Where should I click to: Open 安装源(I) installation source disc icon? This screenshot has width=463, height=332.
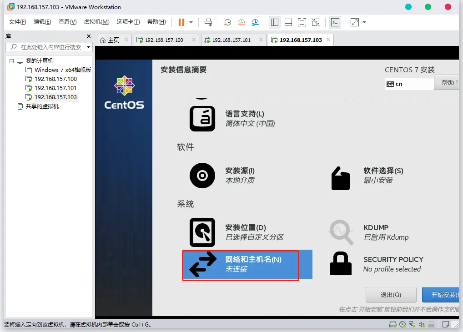202,176
